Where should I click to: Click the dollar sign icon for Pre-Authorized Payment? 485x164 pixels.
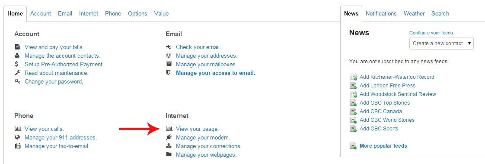pyautogui.click(x=17, y=65)
